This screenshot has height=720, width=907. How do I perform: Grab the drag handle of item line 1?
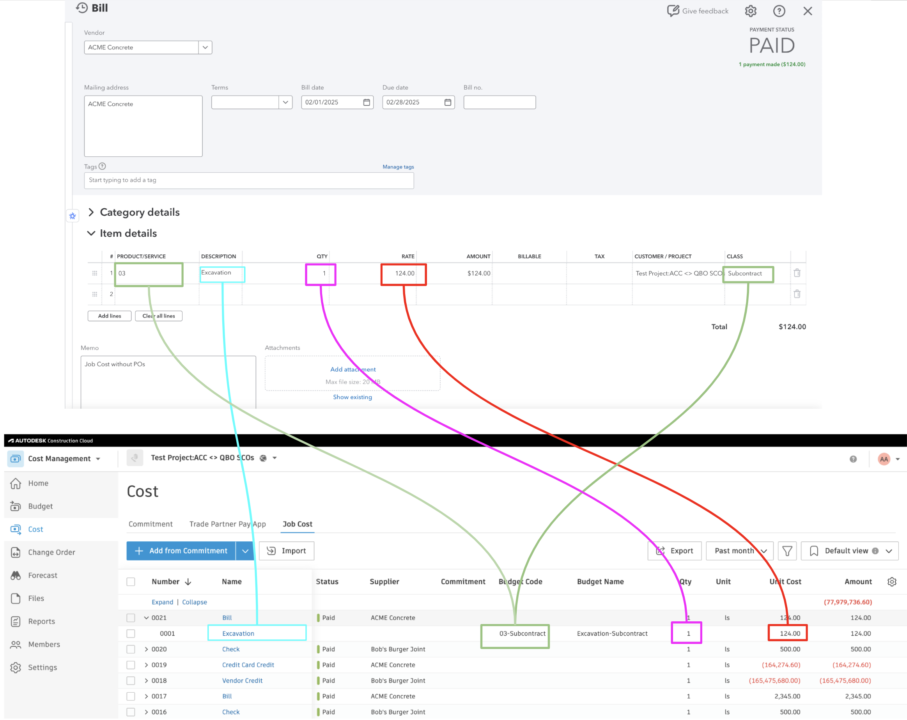(x=95, y=273)
